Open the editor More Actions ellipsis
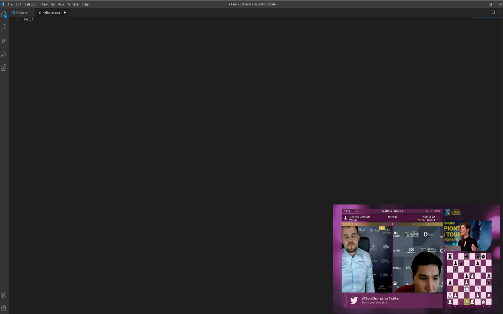The height and width of the screenshot is (314, 503). 499,12
